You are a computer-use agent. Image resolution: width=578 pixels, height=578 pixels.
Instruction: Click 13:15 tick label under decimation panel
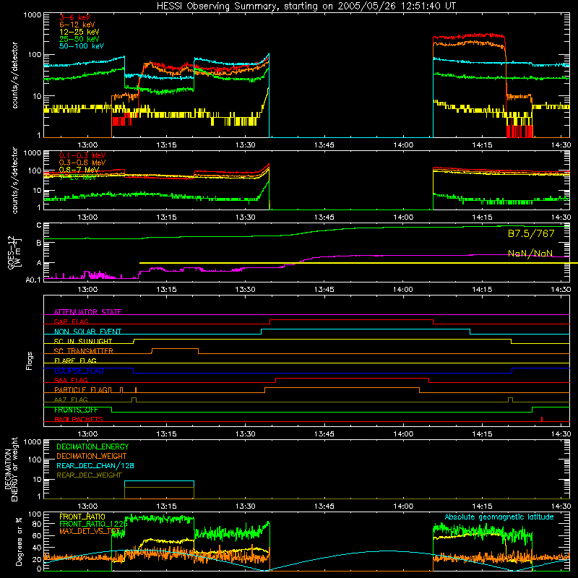pos(166,506)
